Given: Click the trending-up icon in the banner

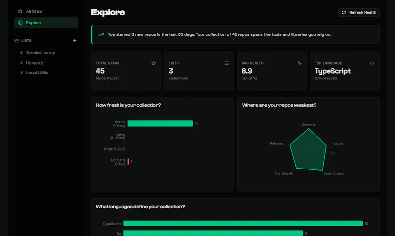Looking at the screenshot, I should pyautogui.click(x=101, y=34).
